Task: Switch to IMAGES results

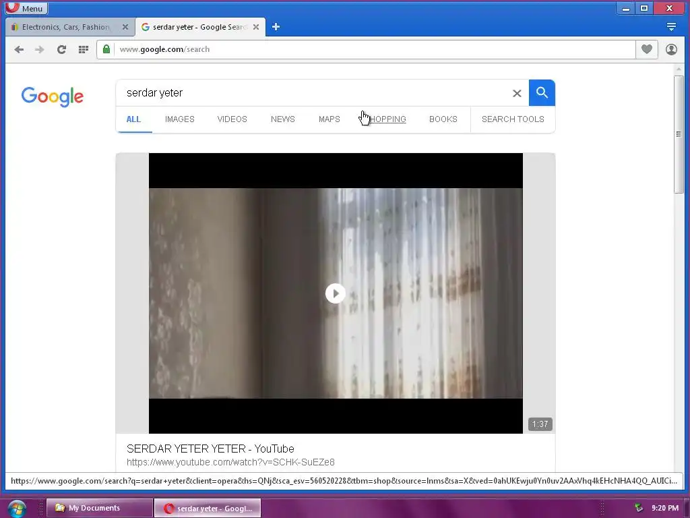Action: pyautogui.click(x=179, y=119)
